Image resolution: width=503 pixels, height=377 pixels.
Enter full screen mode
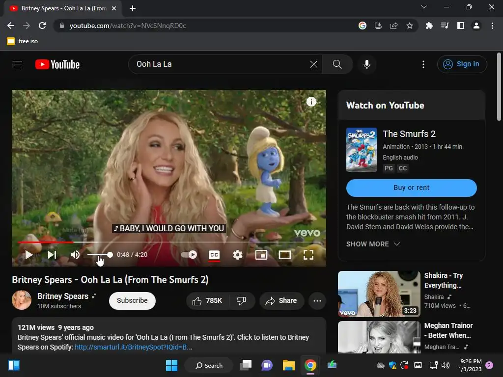pos(308,255)
